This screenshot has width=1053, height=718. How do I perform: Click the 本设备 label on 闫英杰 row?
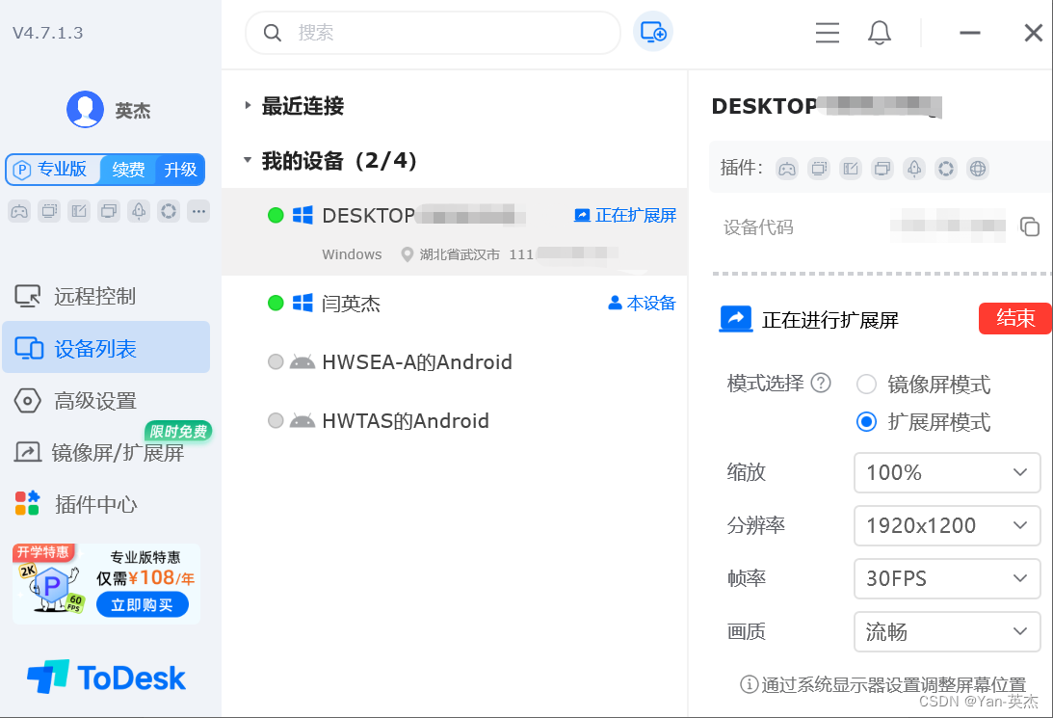642,303
